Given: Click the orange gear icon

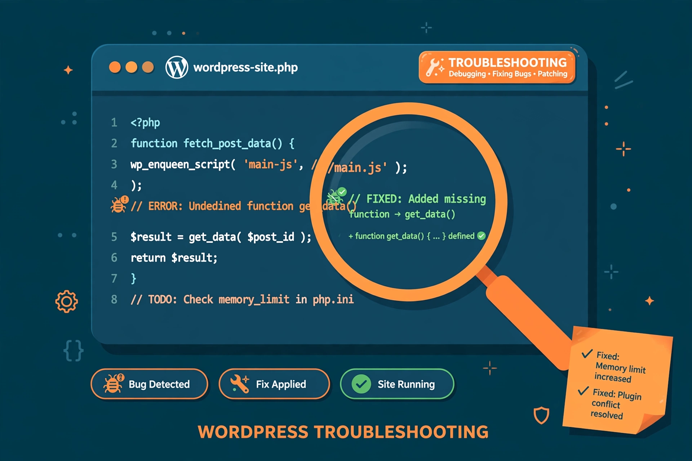Looking at the screenshot, I should tap(66, 301).
